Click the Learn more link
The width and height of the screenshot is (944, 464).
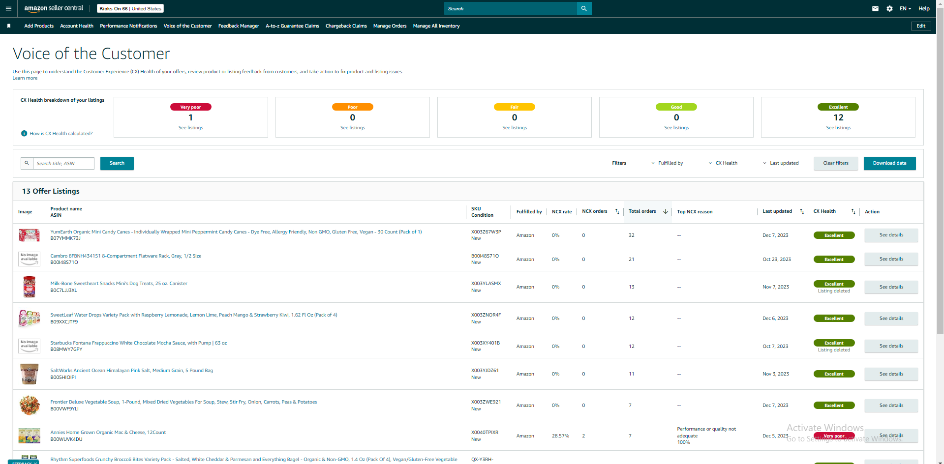pos(25,78)
